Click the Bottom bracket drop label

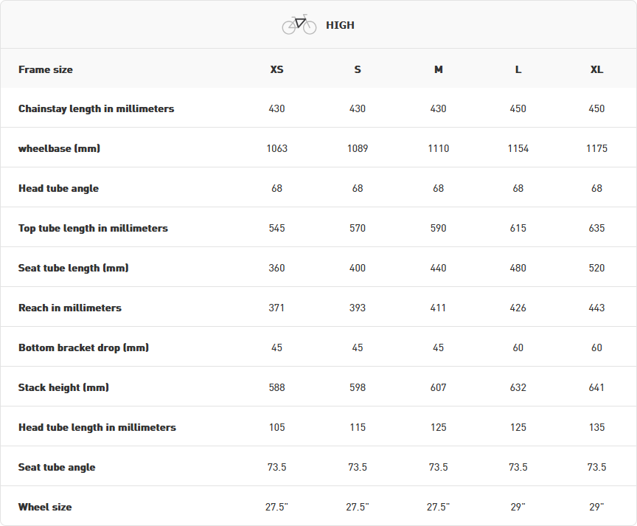pyautogui.click(x=83, y=347)
